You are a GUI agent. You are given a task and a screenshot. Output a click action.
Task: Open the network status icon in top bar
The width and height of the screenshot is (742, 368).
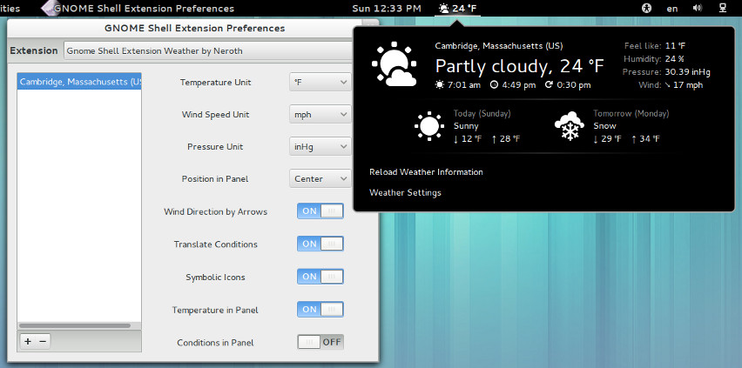[722, 8]
